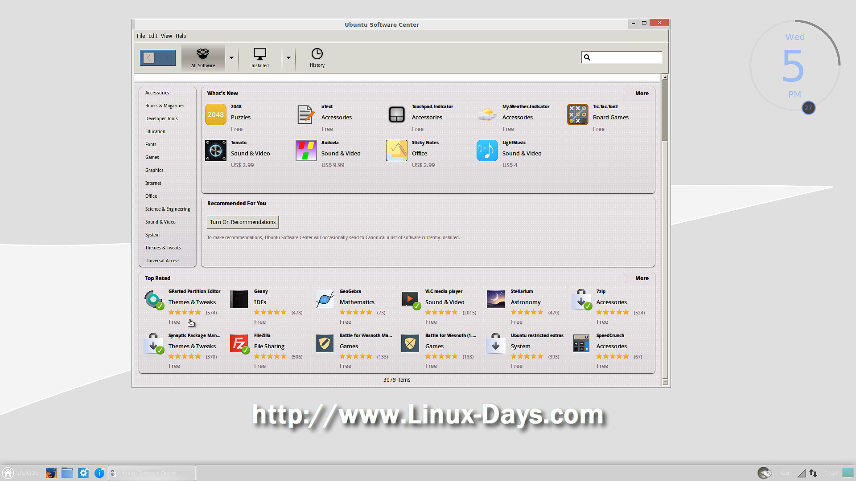
Task: Open the Audovia app icon
Action: coord(306,151)
